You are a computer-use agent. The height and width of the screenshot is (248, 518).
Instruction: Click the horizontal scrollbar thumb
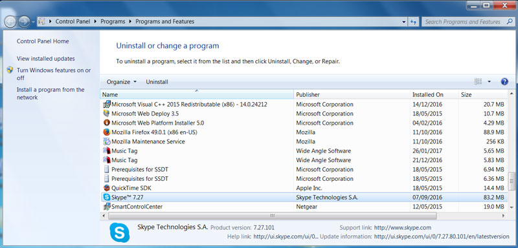point(272,216)
